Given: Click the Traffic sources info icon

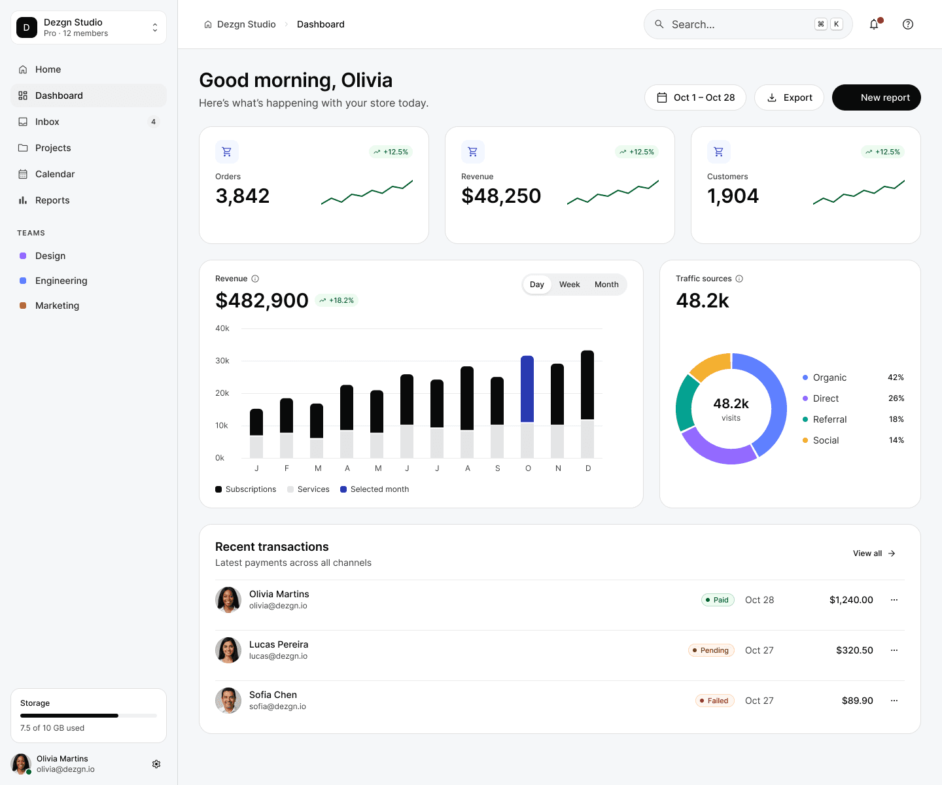Looking at the screenshot, I should click(x=739, y=279).
